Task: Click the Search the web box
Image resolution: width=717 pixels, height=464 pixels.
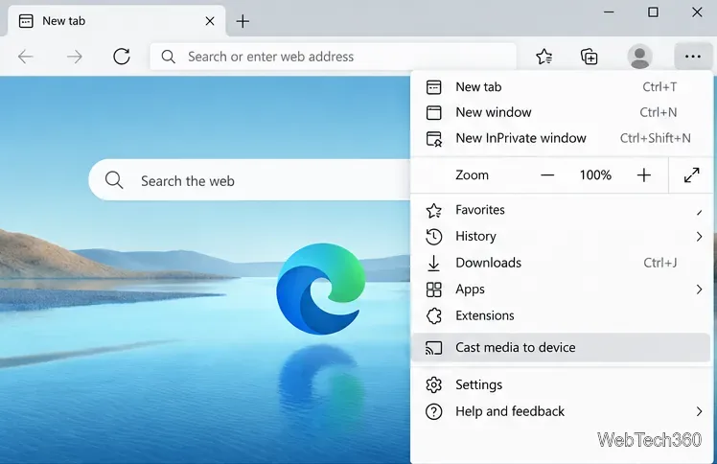Action: click(x=249, y=180)
